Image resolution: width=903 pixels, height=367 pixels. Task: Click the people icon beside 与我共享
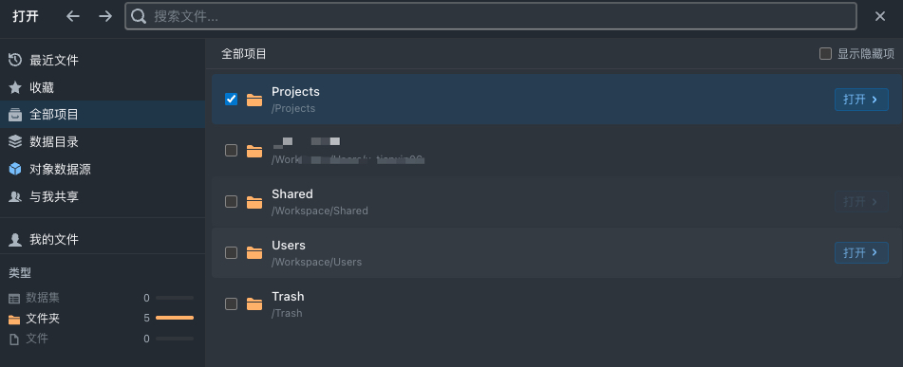click(x=15, y=196)
